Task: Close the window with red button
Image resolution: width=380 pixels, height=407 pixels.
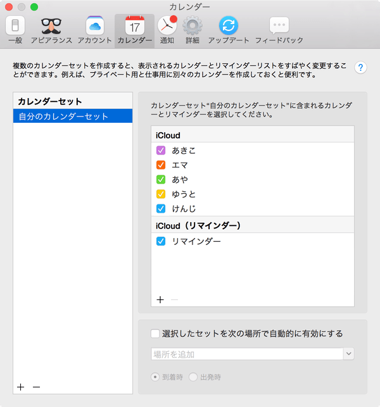Action: (x=9, y=7)
